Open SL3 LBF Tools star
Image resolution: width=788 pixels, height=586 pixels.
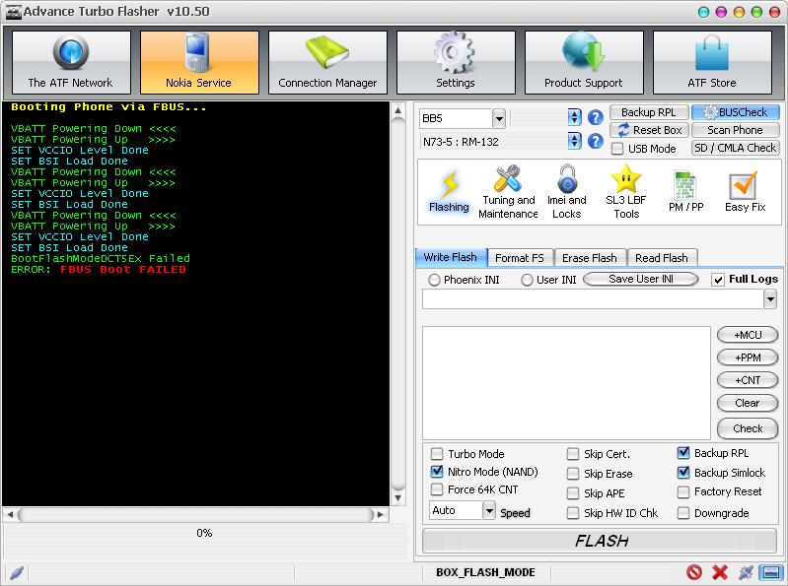(x=625, y=192)
